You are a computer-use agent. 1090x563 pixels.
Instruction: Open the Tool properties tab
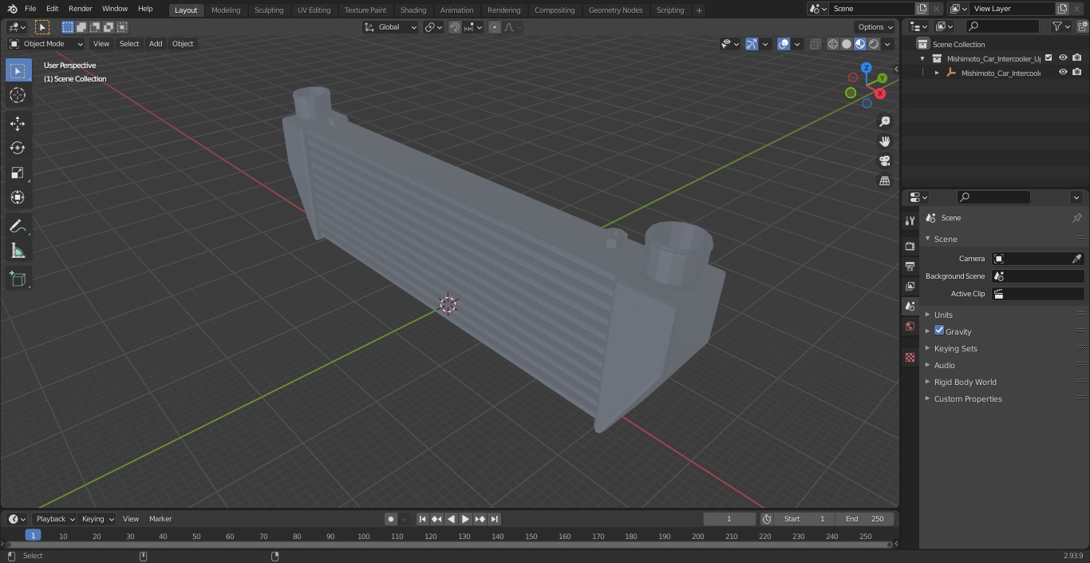[x=910, y=220]
